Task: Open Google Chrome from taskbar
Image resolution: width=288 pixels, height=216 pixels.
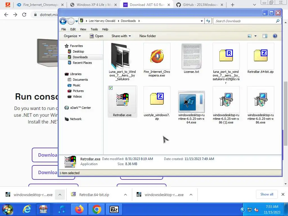Action: (97, 209)
